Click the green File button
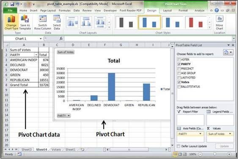This screenshot has width=239, height=159. tap(10, 11)
